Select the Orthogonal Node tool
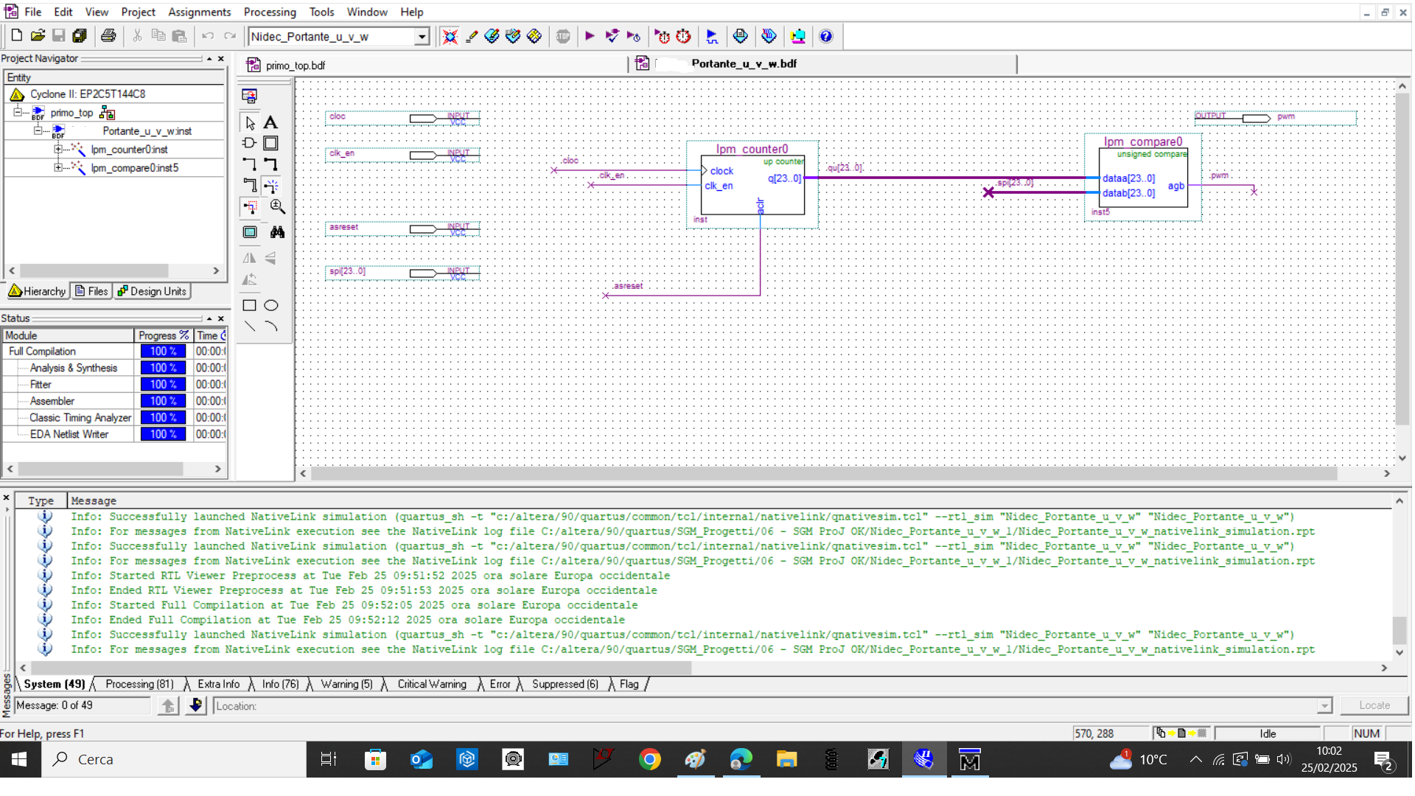This screenshot has width=1415, height=796. pos(249,164)
